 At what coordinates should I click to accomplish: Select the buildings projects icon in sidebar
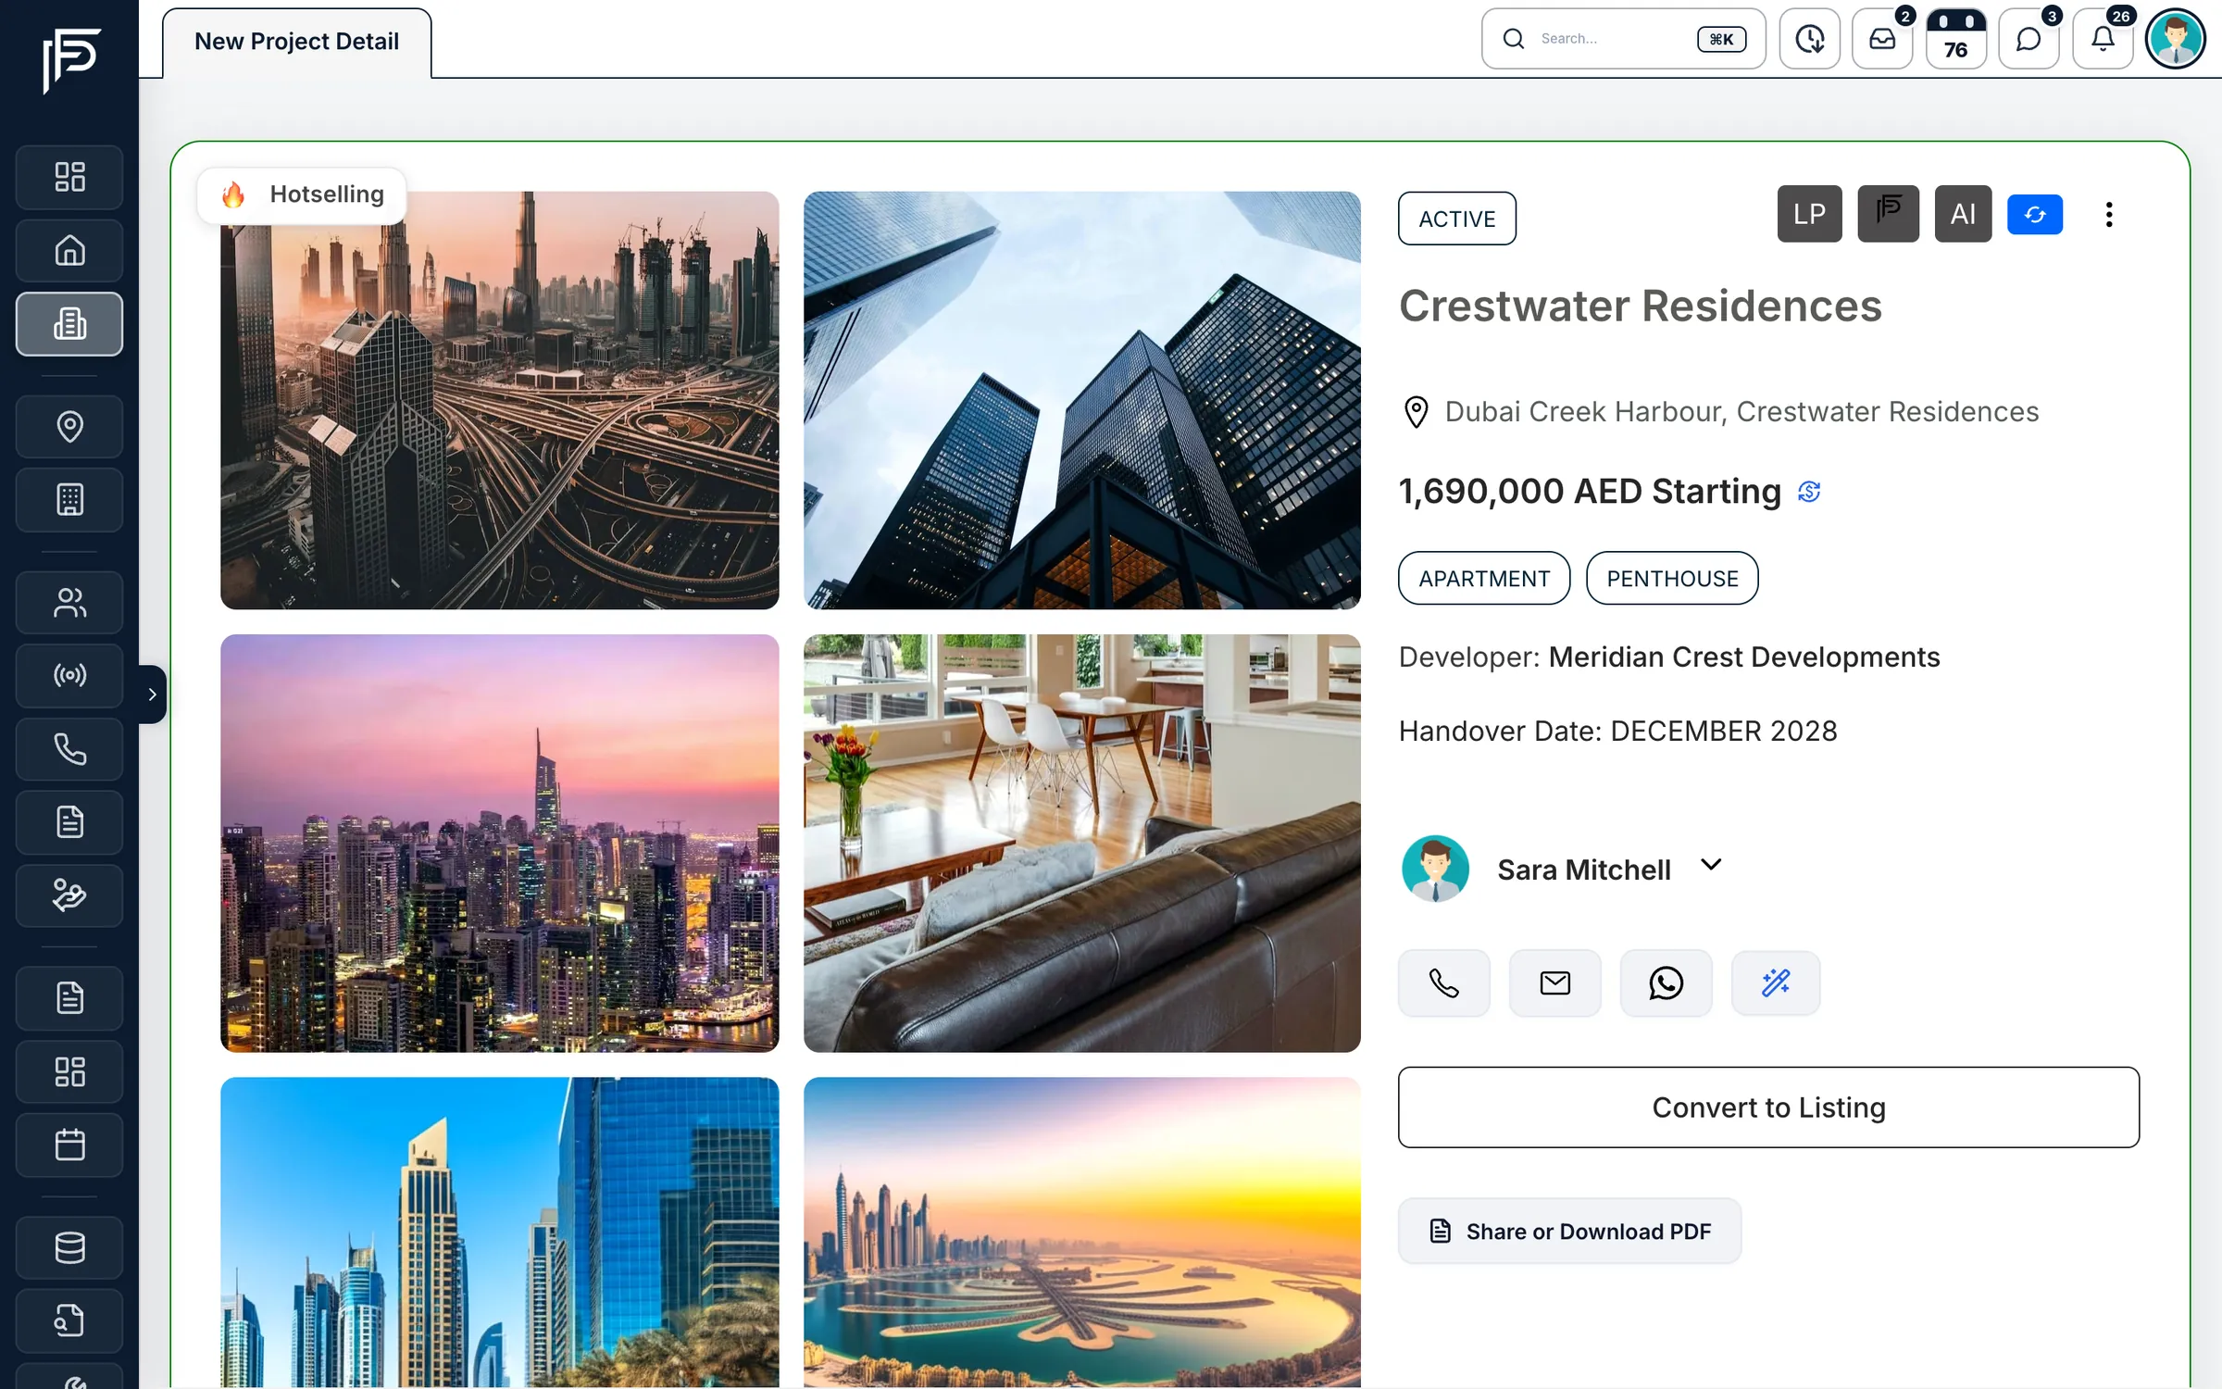click(69, 324)
